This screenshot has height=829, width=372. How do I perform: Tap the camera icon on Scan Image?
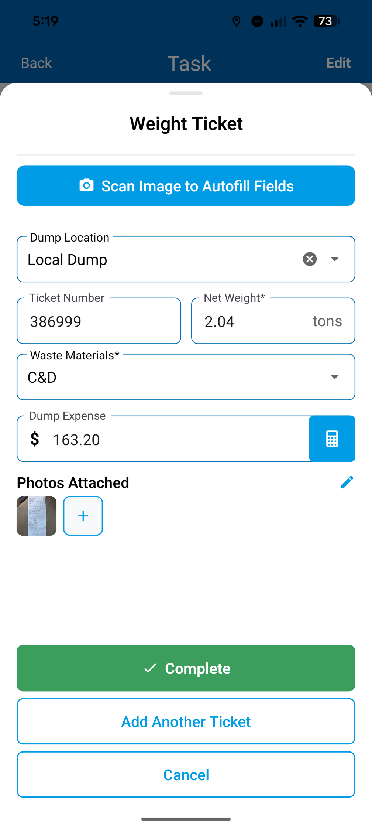[86, 185]
